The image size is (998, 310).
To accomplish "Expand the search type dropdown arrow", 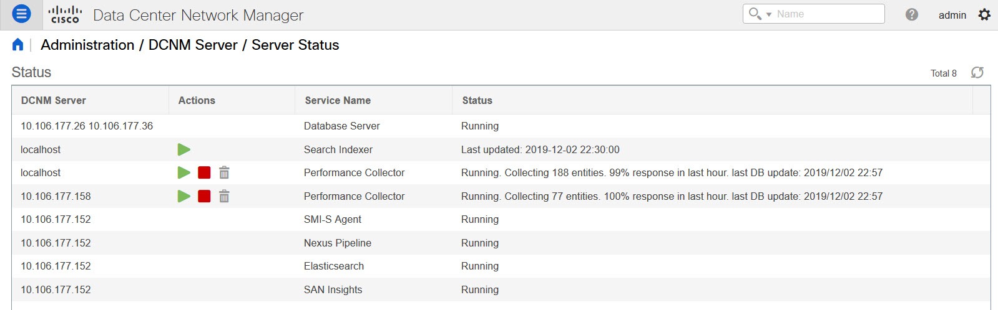I will coord(769,14).
